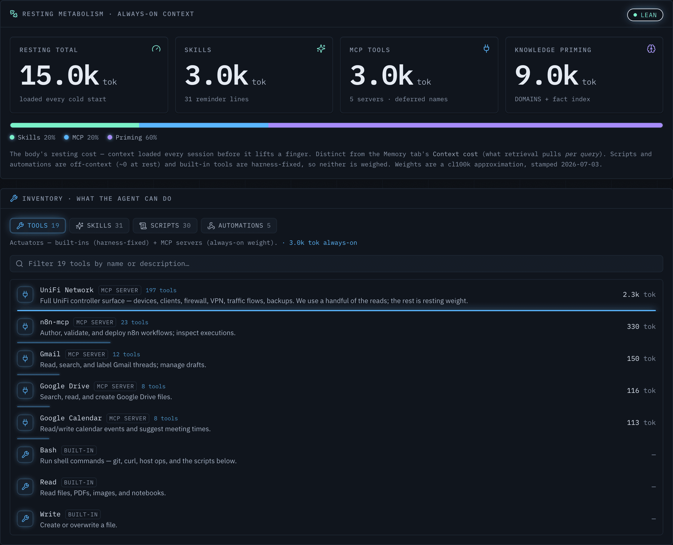Click the Write wrench icon
Viewport: 673px width, 545px height.
click(25, 519)
